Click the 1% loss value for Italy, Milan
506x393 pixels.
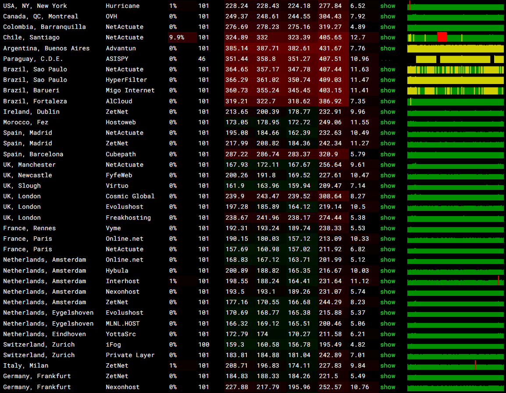click(173, 365)
